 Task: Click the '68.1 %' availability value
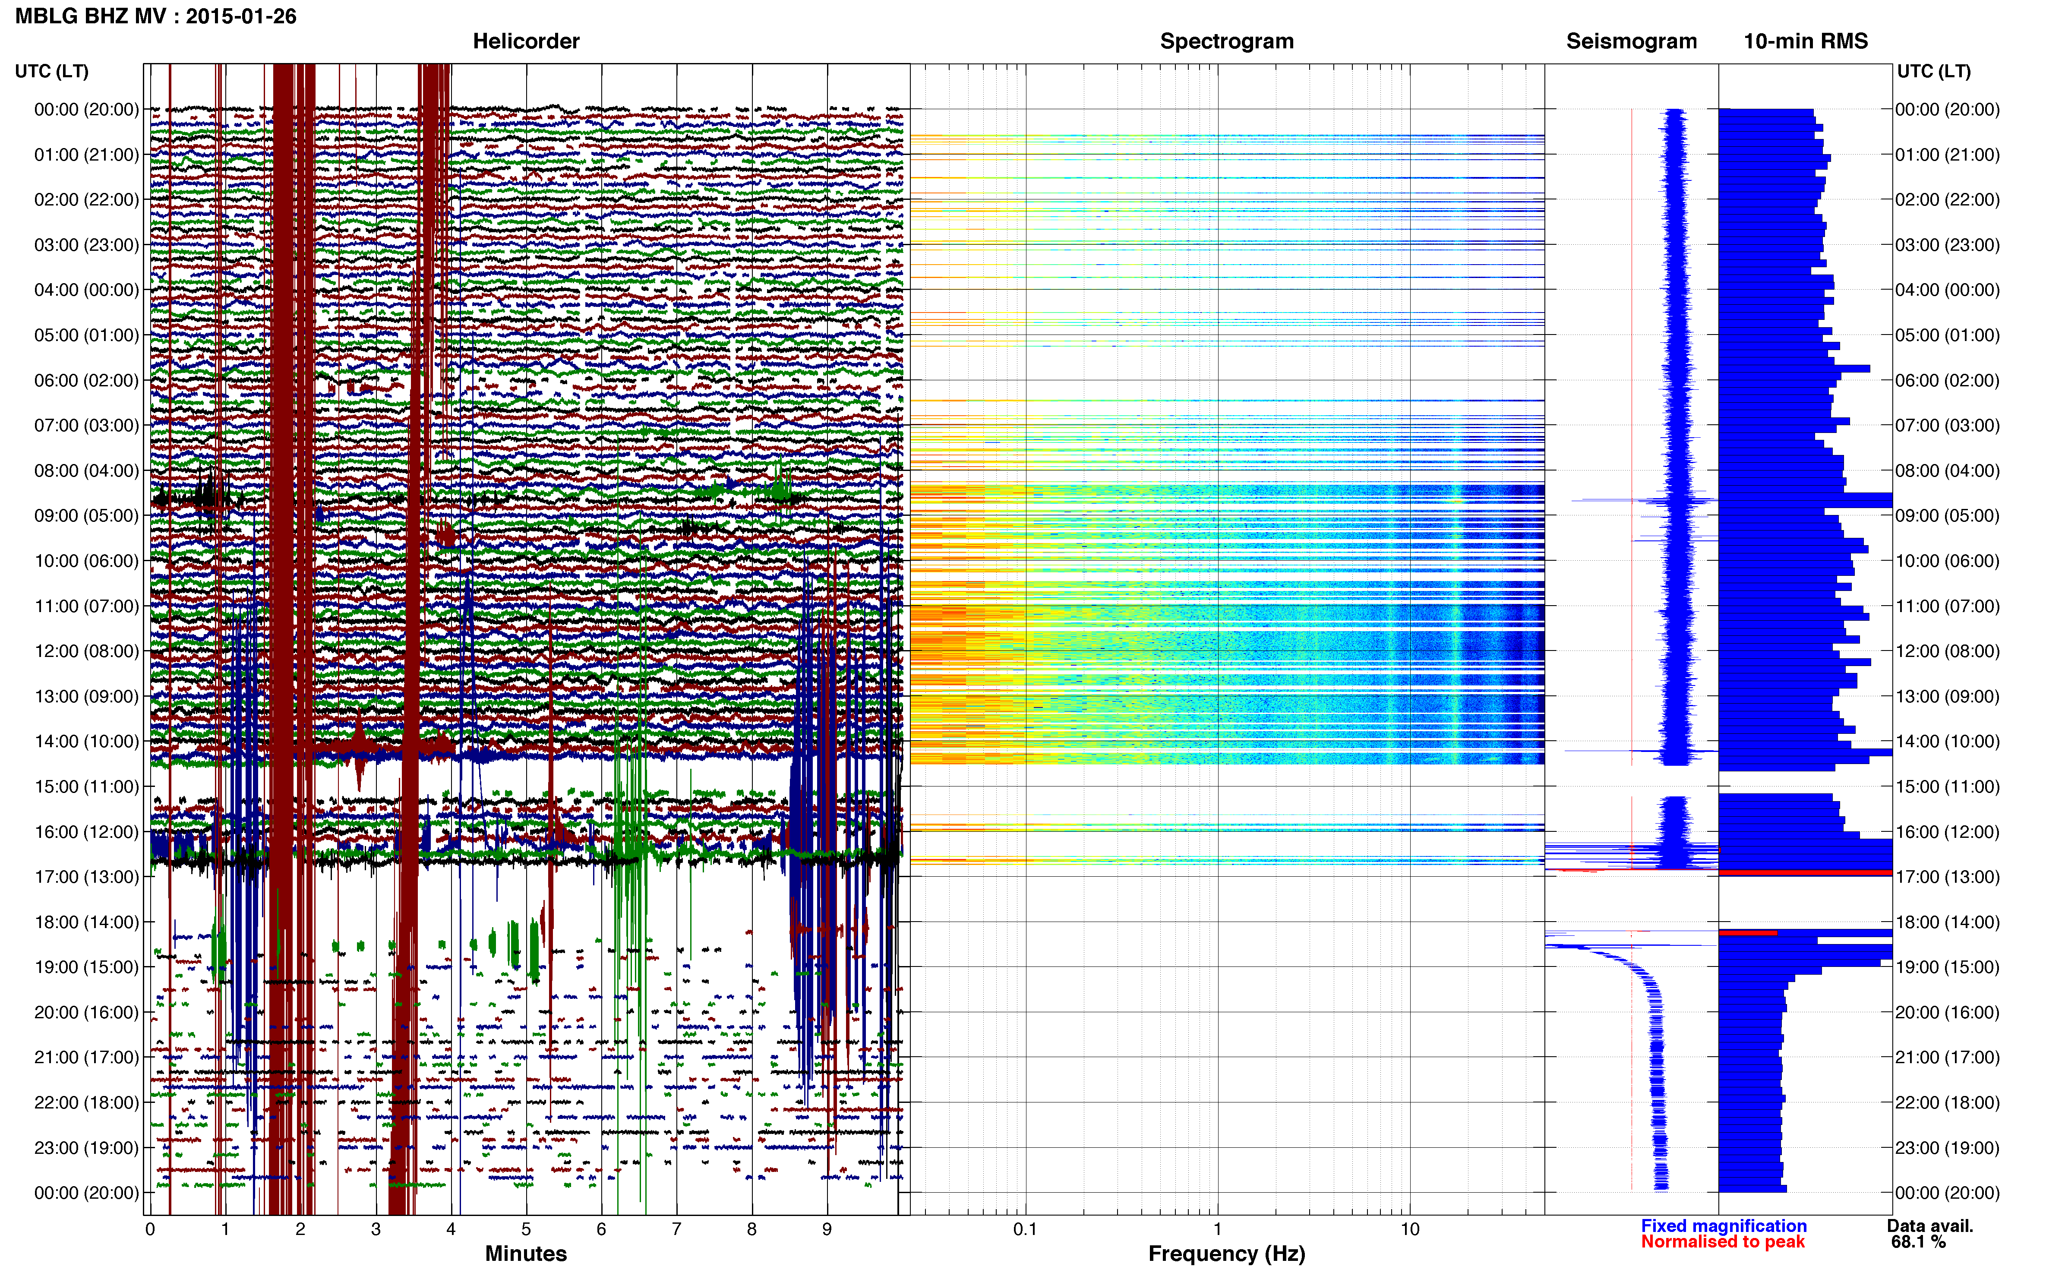1918,1242
